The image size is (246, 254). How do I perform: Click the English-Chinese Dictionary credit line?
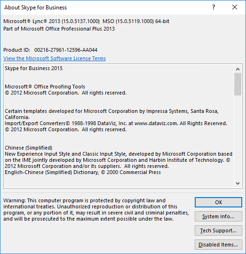click(83, 172)
